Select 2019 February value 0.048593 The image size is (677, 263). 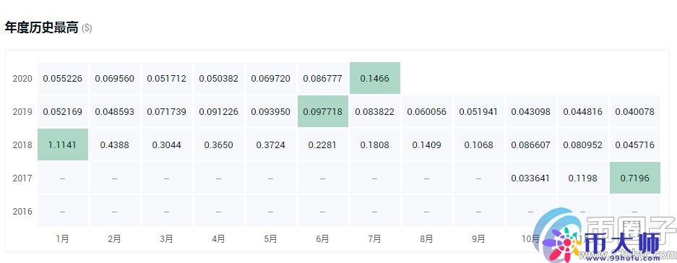pyautogui.click(x=114, y=112)
